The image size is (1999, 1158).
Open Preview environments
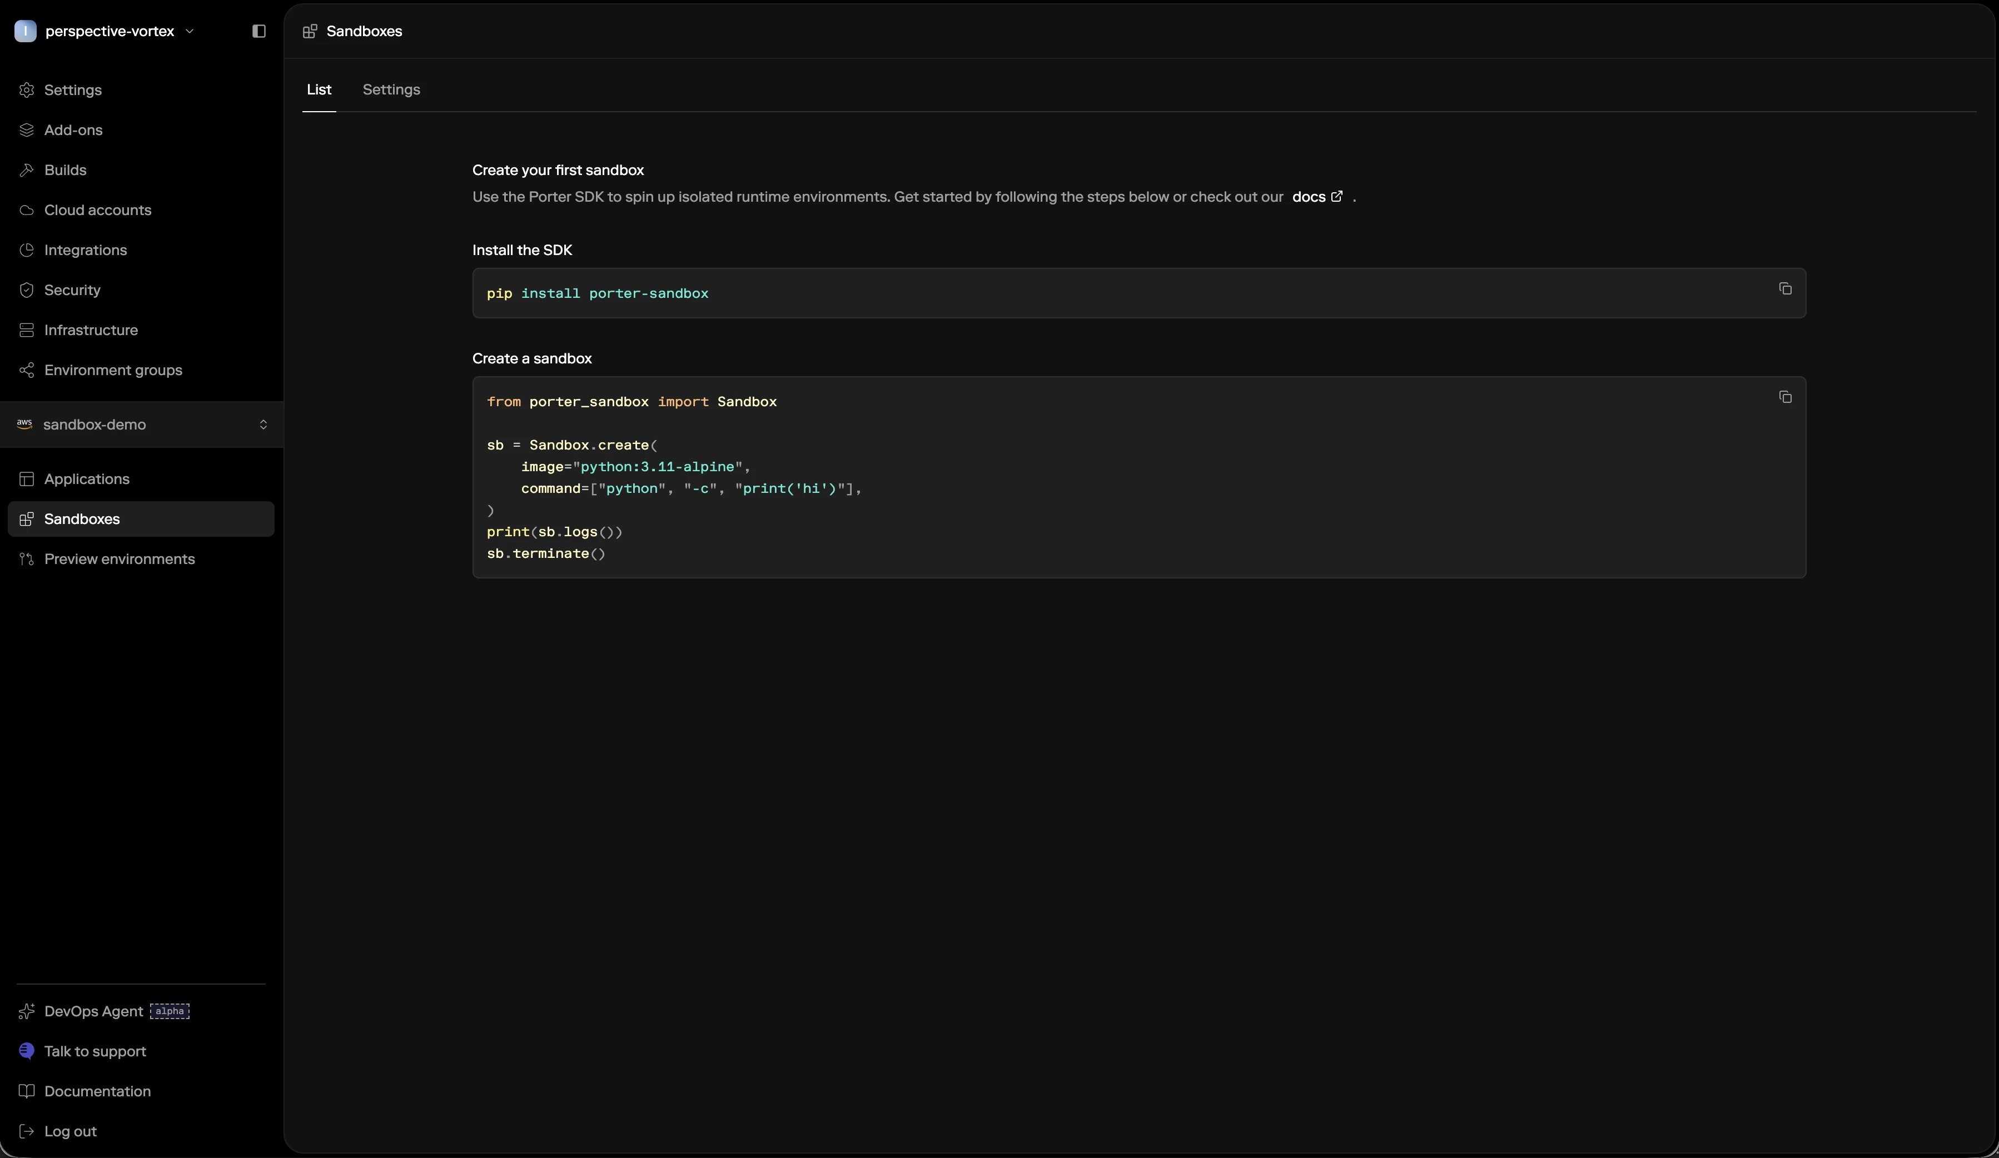tap(141, 559)
